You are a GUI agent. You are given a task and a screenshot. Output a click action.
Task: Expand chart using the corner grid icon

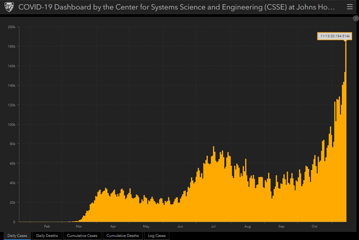[355, 18]
